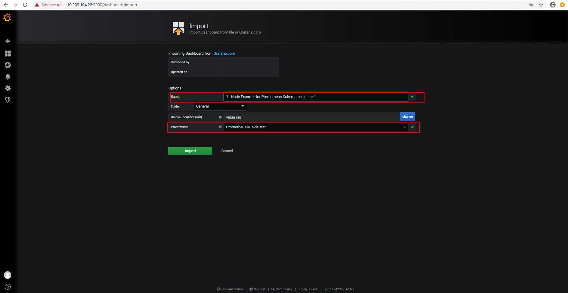Click the orange browser update icon
Image resolution: width=568 pixels, height=293 pixels.
(x=562, y=5)
